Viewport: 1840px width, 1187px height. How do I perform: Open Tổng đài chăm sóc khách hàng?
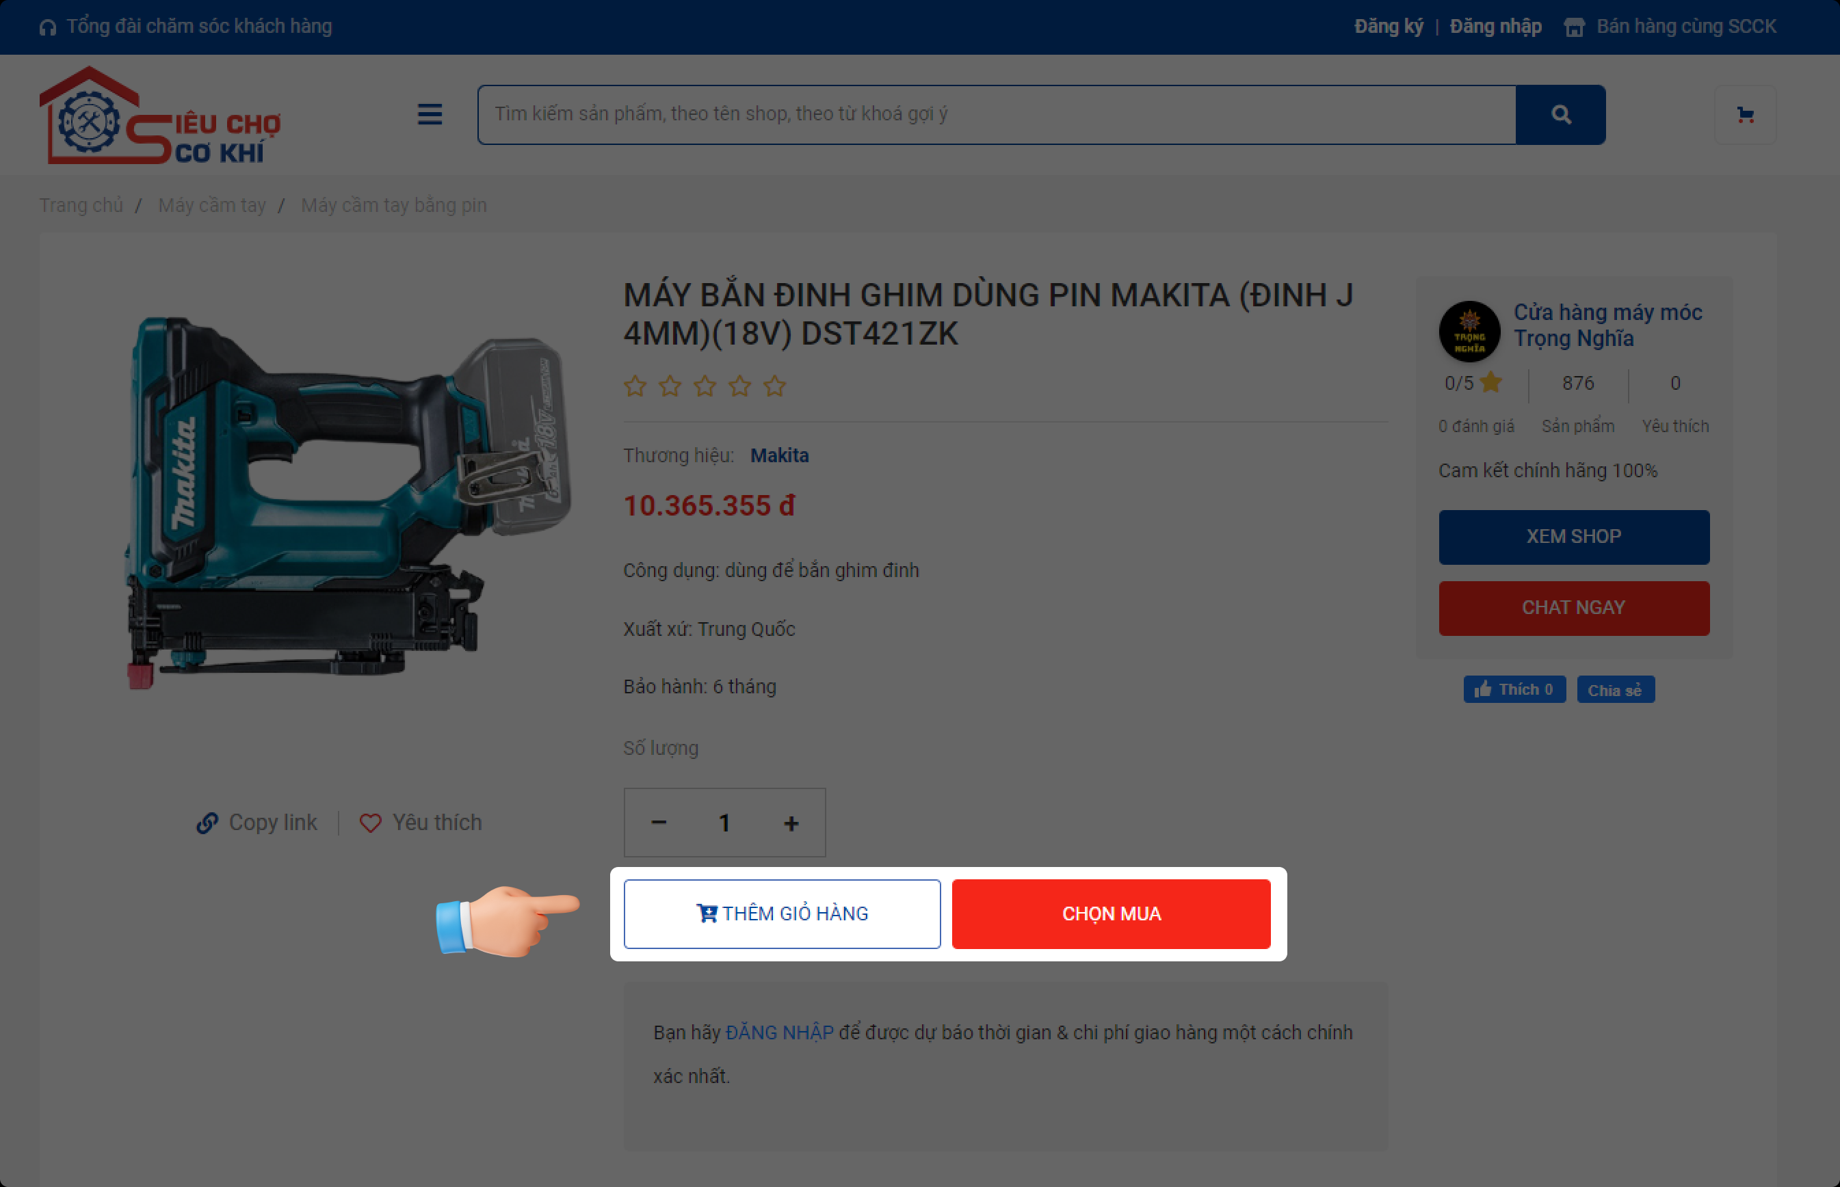tap(199, 26)
